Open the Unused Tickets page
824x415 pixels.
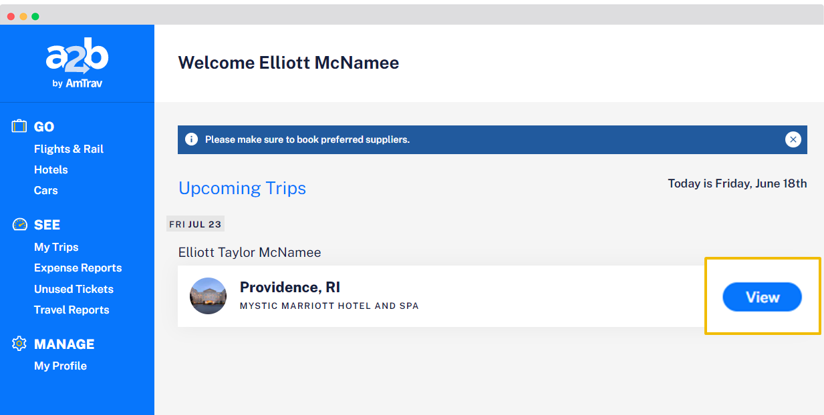74,289
